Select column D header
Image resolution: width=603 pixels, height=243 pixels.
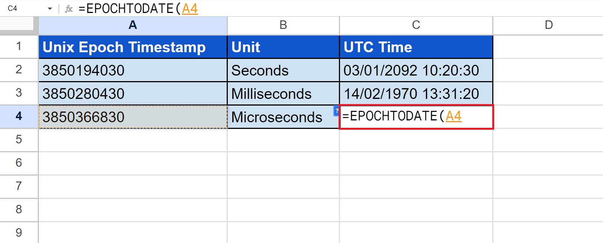coord(548,25)
